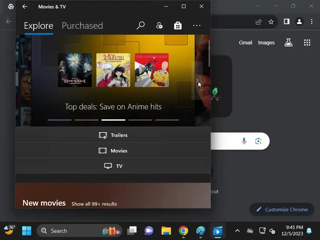Show previous carousel slide
320x240 pixels.
point(29,81)
